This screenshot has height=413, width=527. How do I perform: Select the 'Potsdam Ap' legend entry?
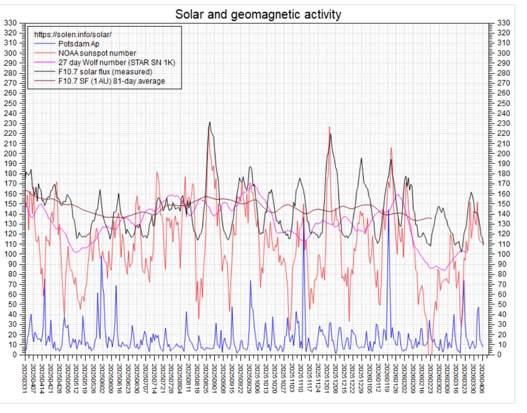point(78,44)
